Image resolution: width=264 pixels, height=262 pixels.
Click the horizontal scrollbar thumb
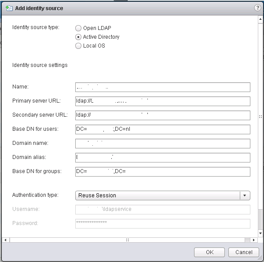[127, 240]
